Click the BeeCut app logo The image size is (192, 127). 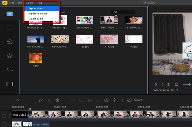(x=5, y=3)
